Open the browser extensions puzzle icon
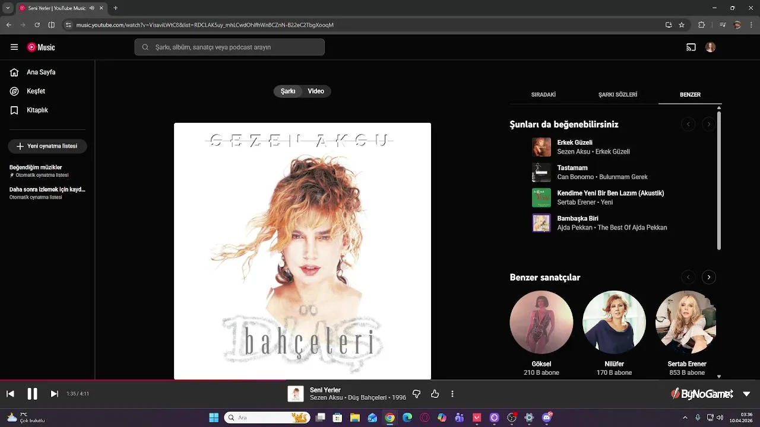This screenshot has height=427, width=760. (x=701, y=25)
